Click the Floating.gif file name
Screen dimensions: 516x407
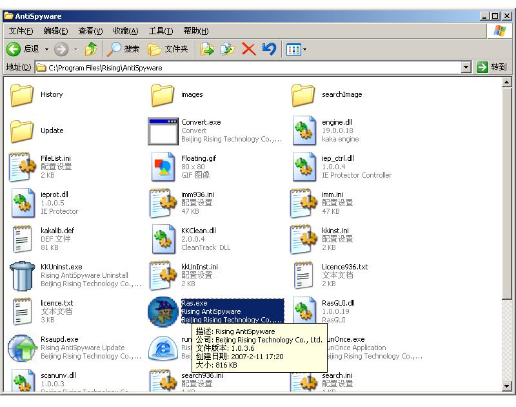pos(199,158)
